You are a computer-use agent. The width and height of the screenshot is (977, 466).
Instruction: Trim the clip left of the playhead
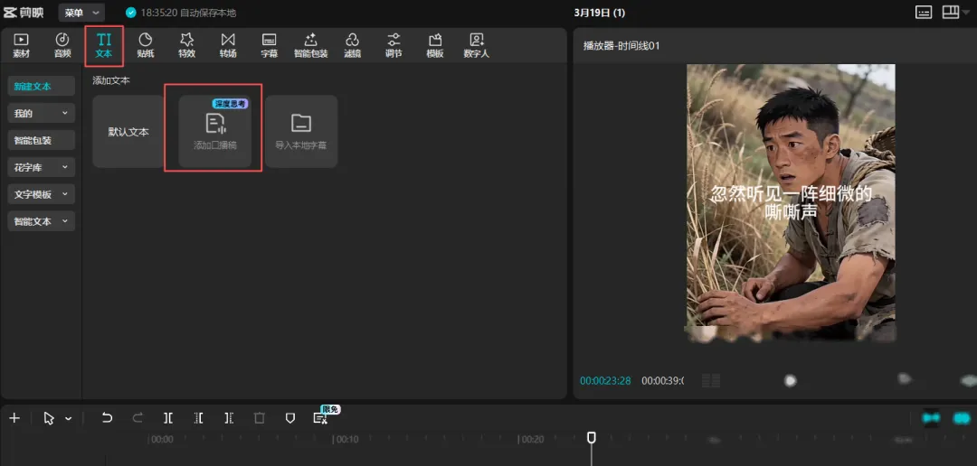tap(199, 418)
